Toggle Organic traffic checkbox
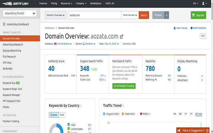The width and height of the screenshot is (213, 133). click(104, 114)
